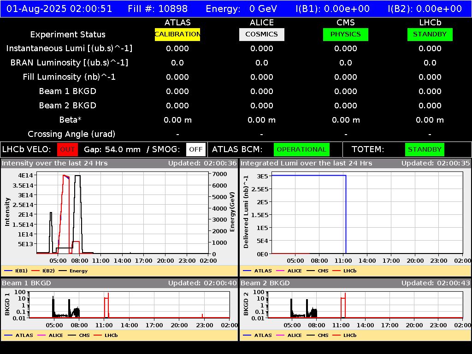Click LHCb legend entry in Integrated Lumi chart
Image resolution: width=472 pixels, height=354 pixels.
tap(344, 271)
